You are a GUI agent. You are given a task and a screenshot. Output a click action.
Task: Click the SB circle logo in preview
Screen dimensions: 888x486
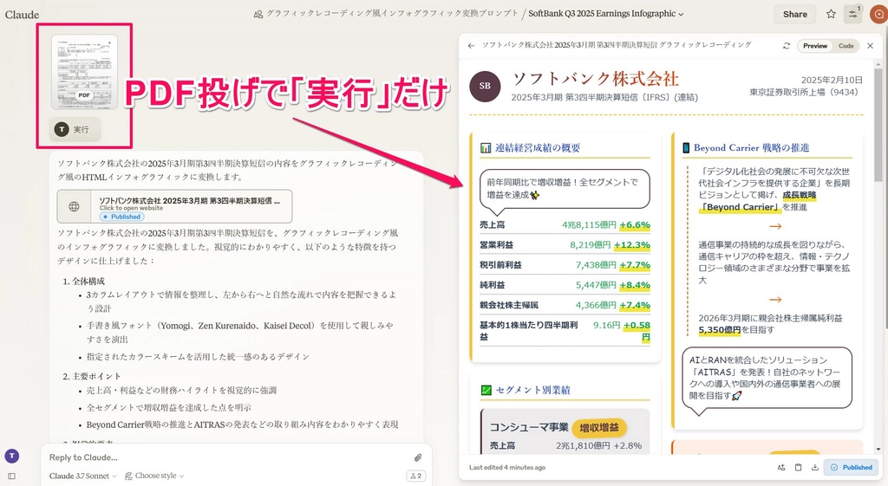(485, 86)
